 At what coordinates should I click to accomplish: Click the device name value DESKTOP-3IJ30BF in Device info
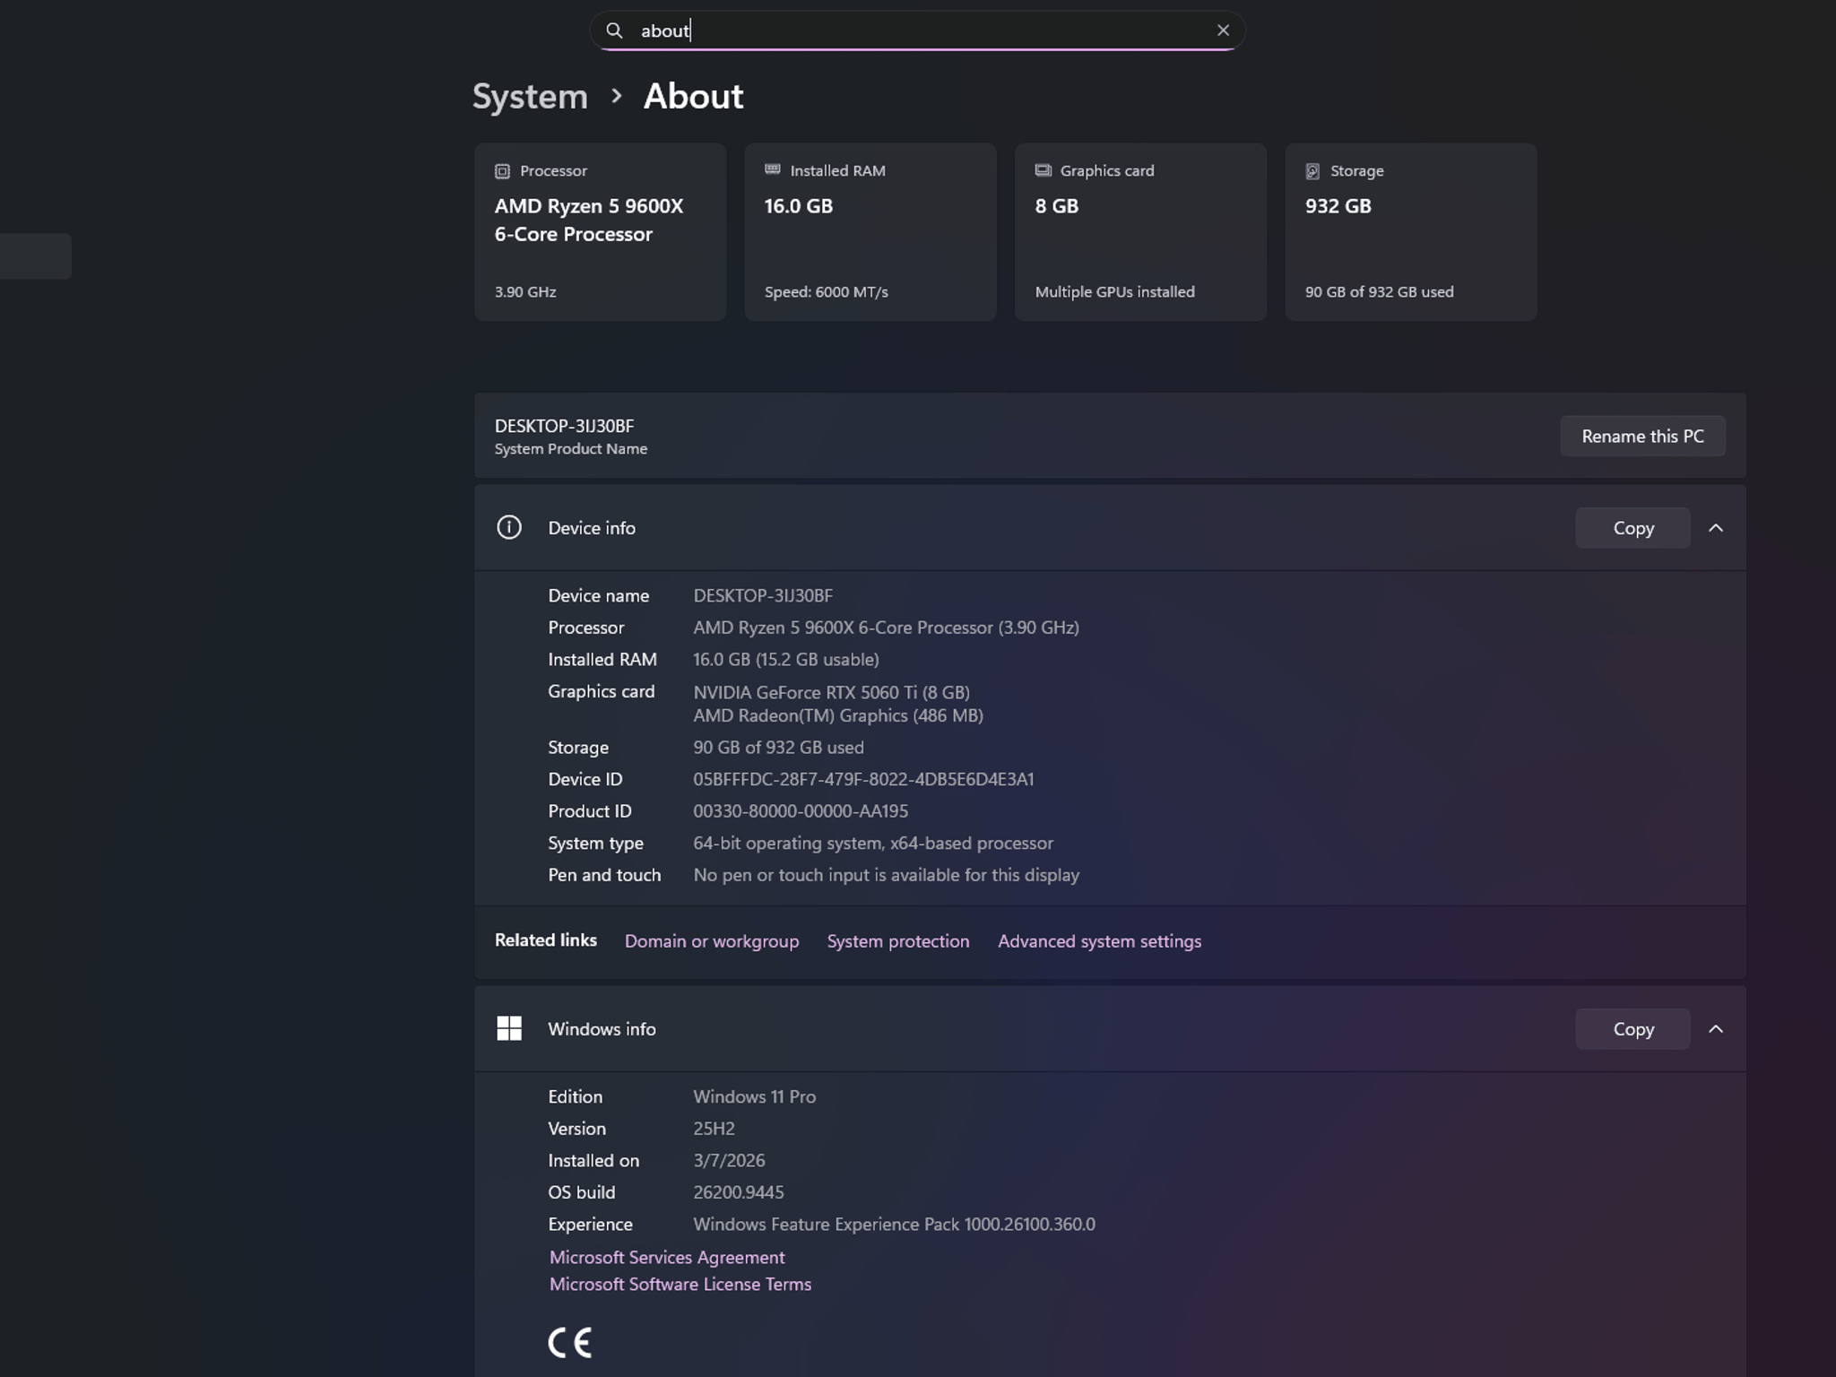pyautogui.click(x=763, y=595)
